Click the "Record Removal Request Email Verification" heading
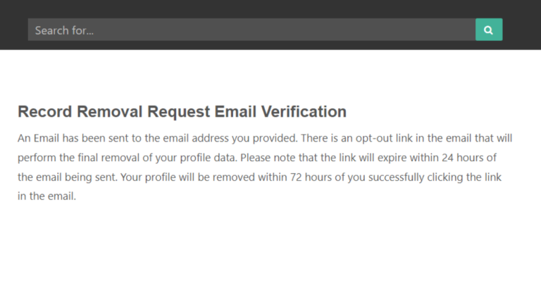541x283 pixels. 182,111
